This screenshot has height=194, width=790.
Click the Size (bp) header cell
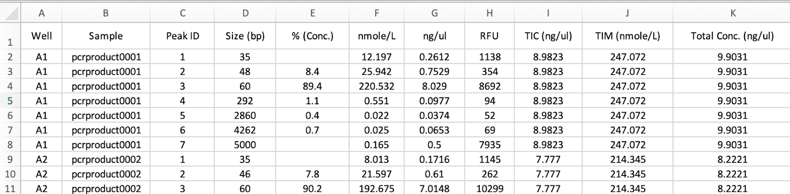[x=245, y=35]
